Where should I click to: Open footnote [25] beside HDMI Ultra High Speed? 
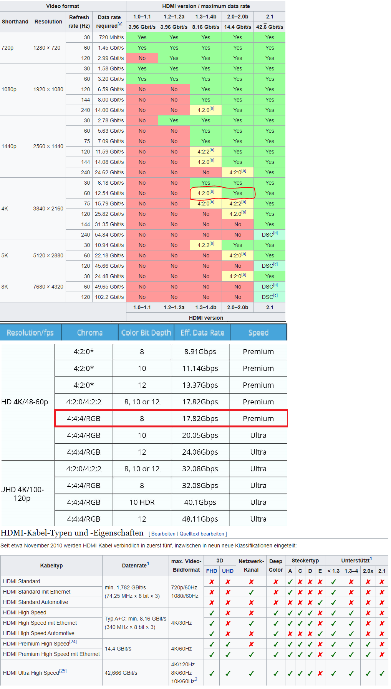(x=63, y=671)
